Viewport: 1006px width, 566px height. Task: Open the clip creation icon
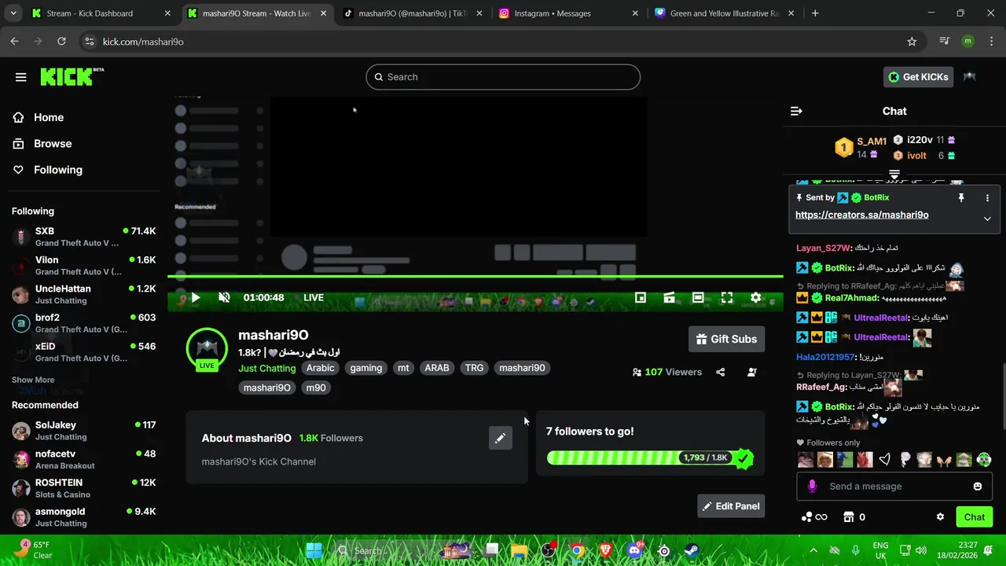(x=669, y=297)
